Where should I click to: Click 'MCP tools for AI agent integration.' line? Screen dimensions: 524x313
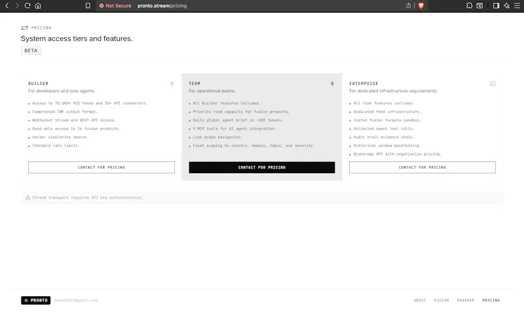point(234,129)
